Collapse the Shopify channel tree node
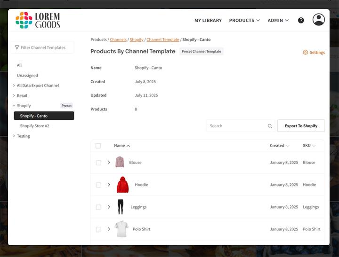Viewport: 339px width, 257px height. 14,106
